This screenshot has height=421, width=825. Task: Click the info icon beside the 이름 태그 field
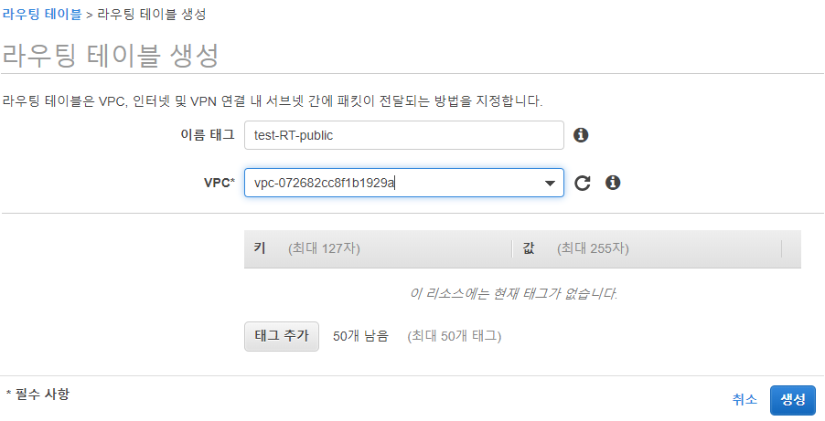coord(581,135)
